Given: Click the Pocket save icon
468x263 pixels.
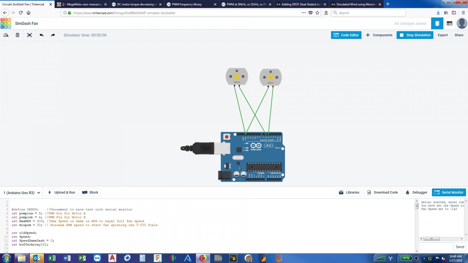Looking at the screenshot, I should 311,13.
